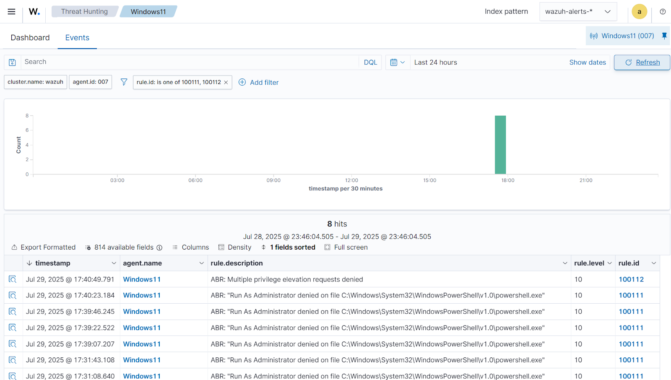The image size is (671, 380).
Task: Open rule.description column options chevron
Action: (x=564, y=263)
